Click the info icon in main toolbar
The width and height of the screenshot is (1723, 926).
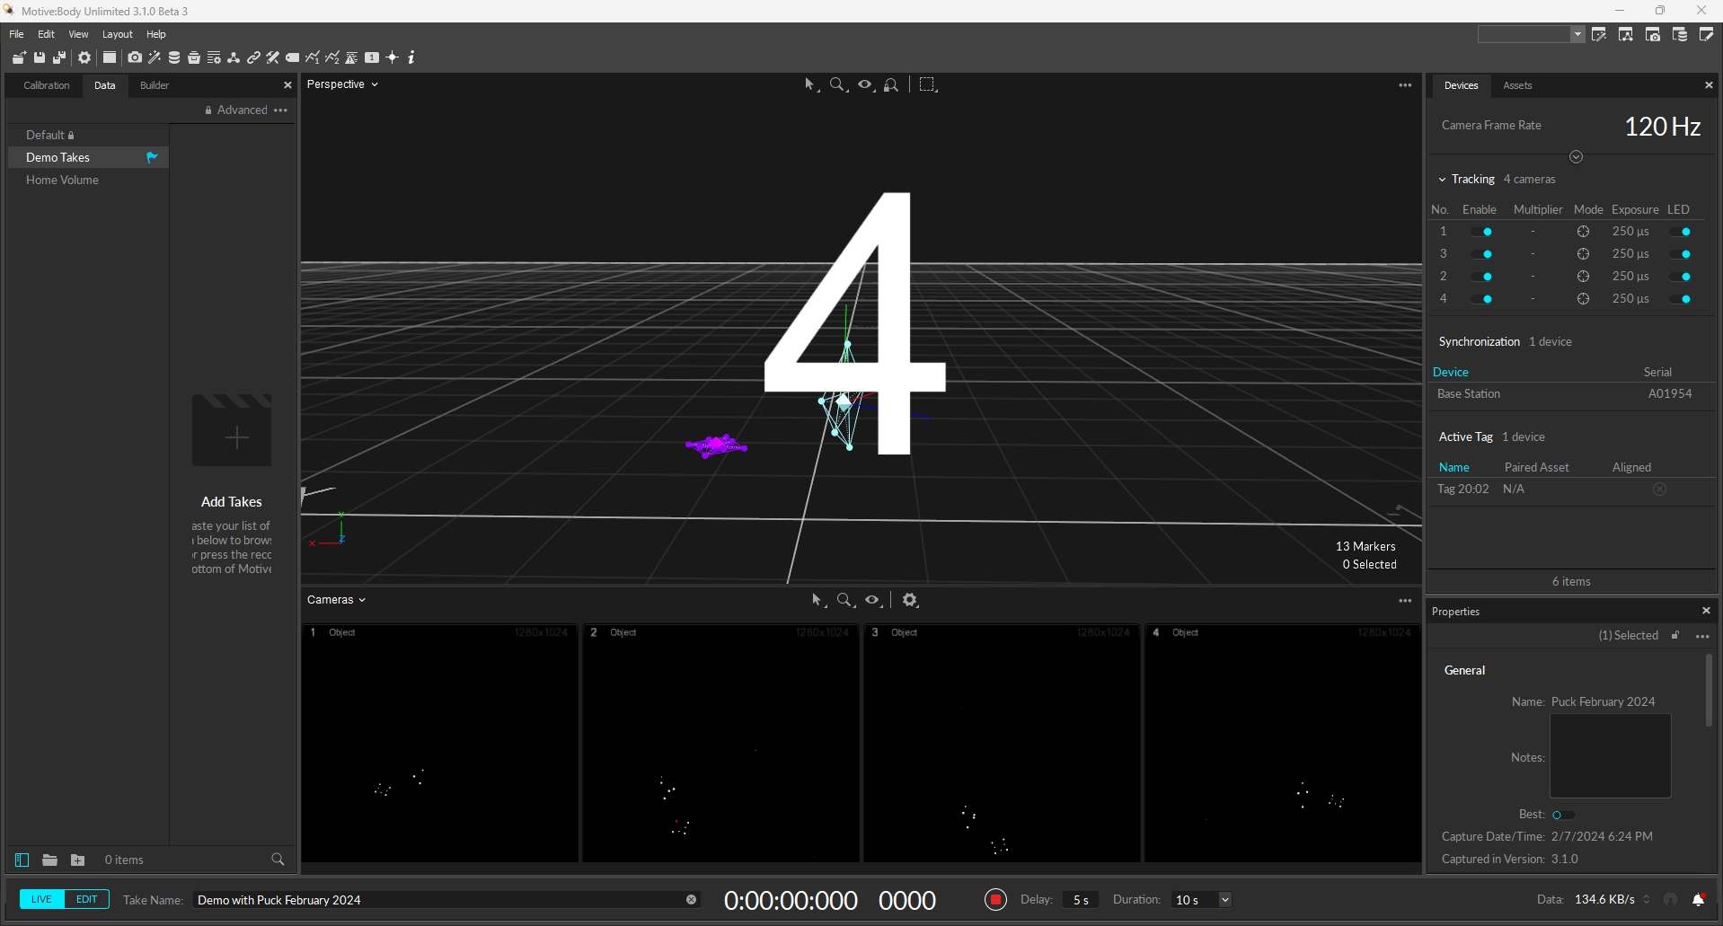(x=411, y=57)
